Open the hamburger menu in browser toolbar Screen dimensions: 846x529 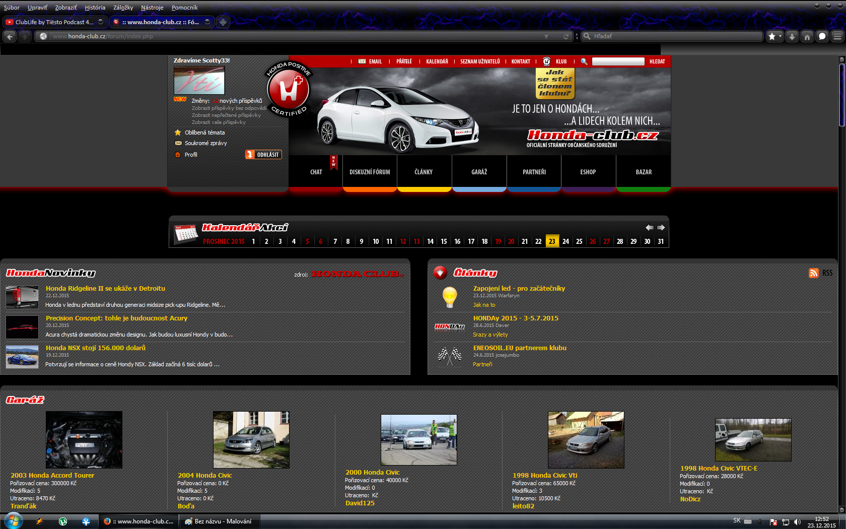[837, 36]
